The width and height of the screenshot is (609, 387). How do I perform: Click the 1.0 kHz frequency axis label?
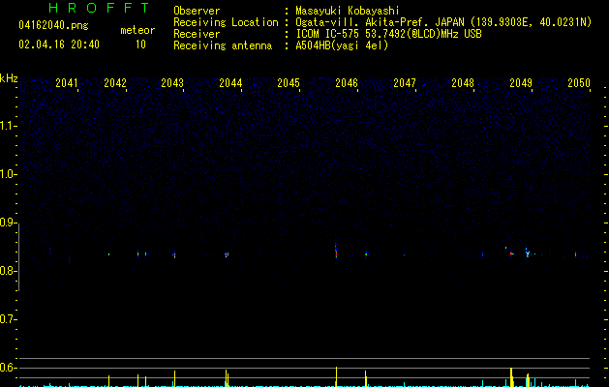tap(8, 174)
